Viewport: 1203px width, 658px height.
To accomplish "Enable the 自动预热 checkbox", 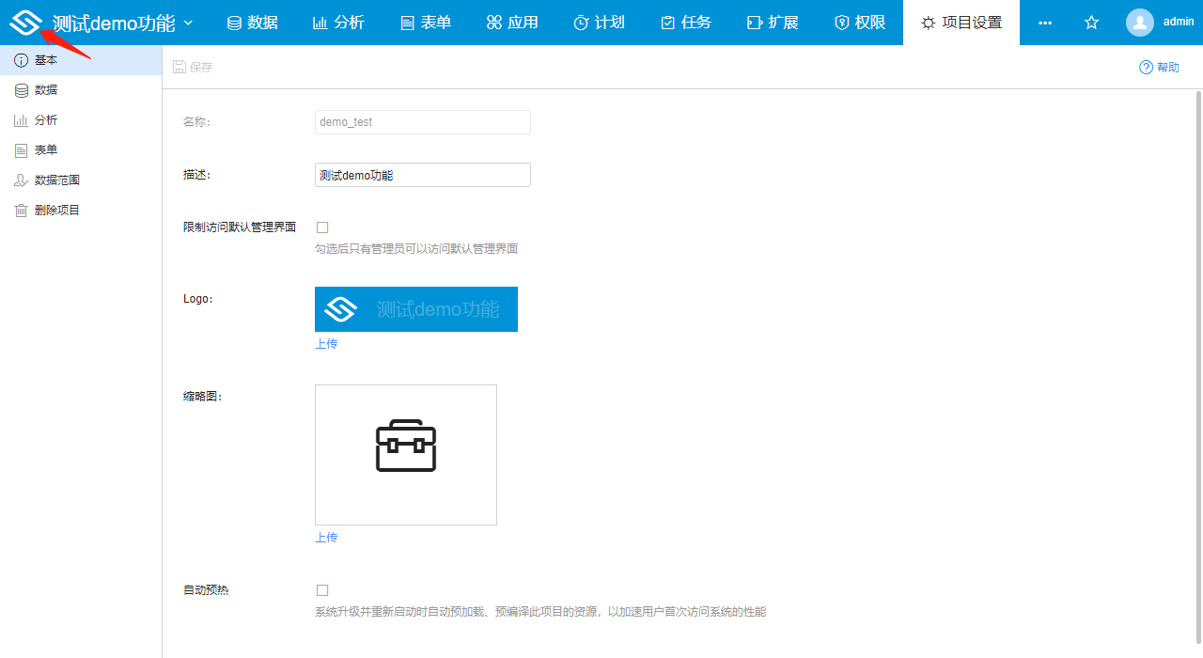I will click(x=322, y=589).
